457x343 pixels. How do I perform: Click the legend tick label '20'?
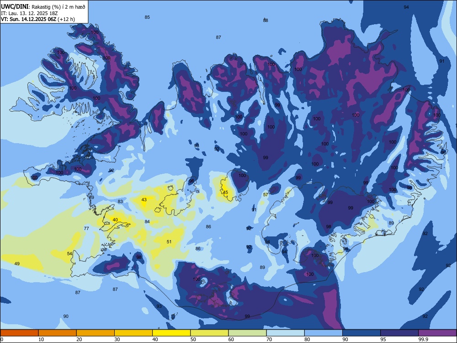(x=79, y=339)
